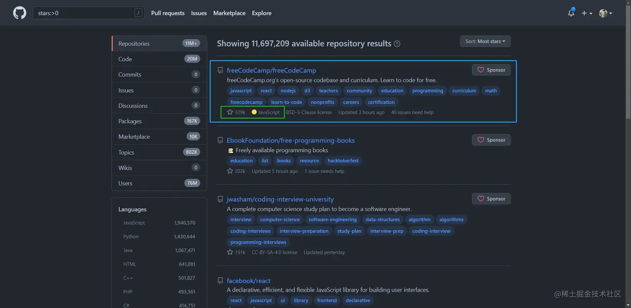
Task: Go to Pull requests
Action: 168,13
